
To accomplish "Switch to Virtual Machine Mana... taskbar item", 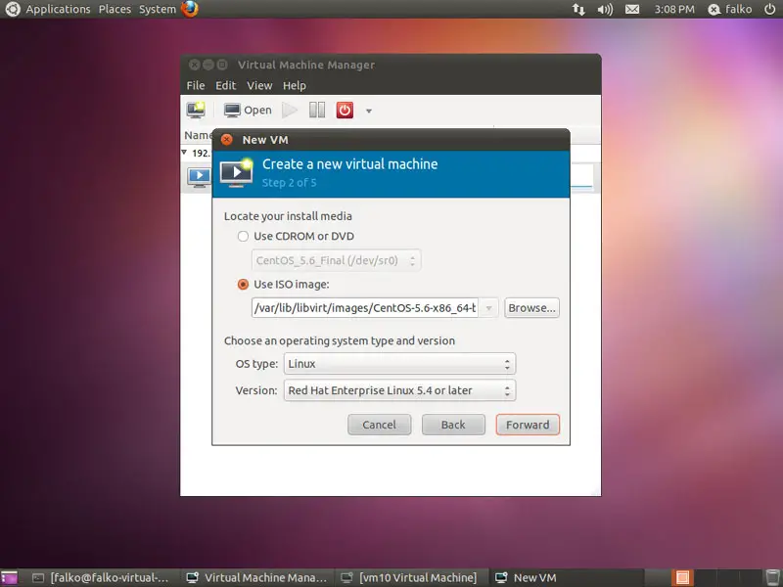I will [256, 577].
